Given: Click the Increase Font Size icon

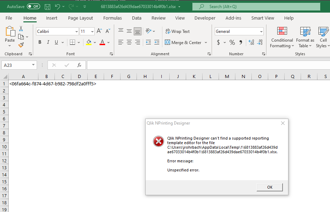Looking at the screenshot, I should [99, 31].
